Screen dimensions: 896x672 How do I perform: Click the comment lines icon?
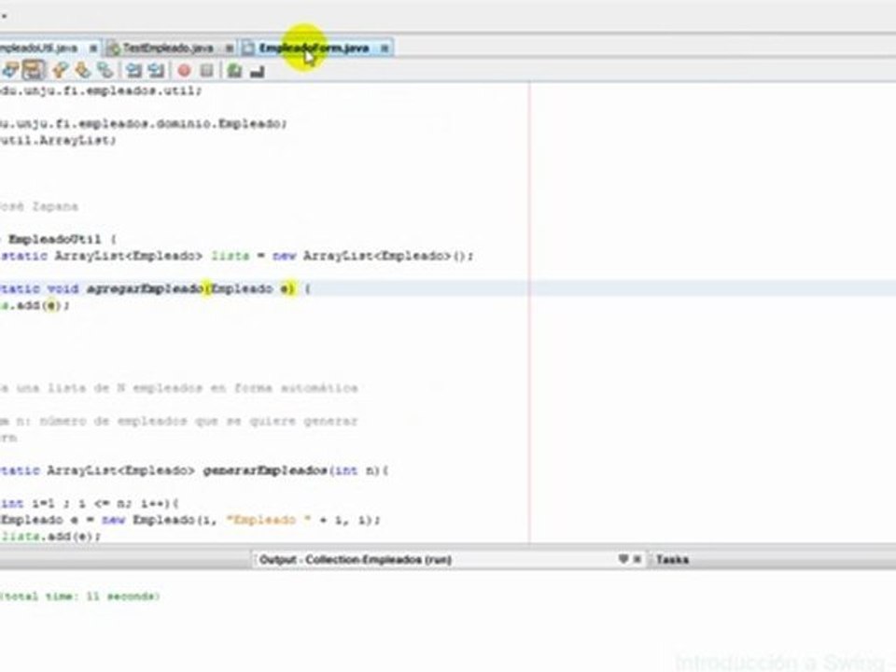pos(233,70)
